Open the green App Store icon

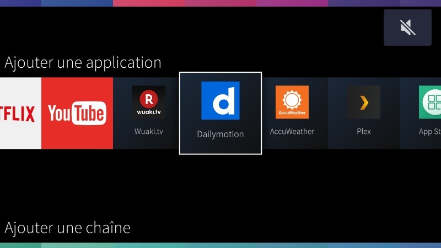click(429, 102)
